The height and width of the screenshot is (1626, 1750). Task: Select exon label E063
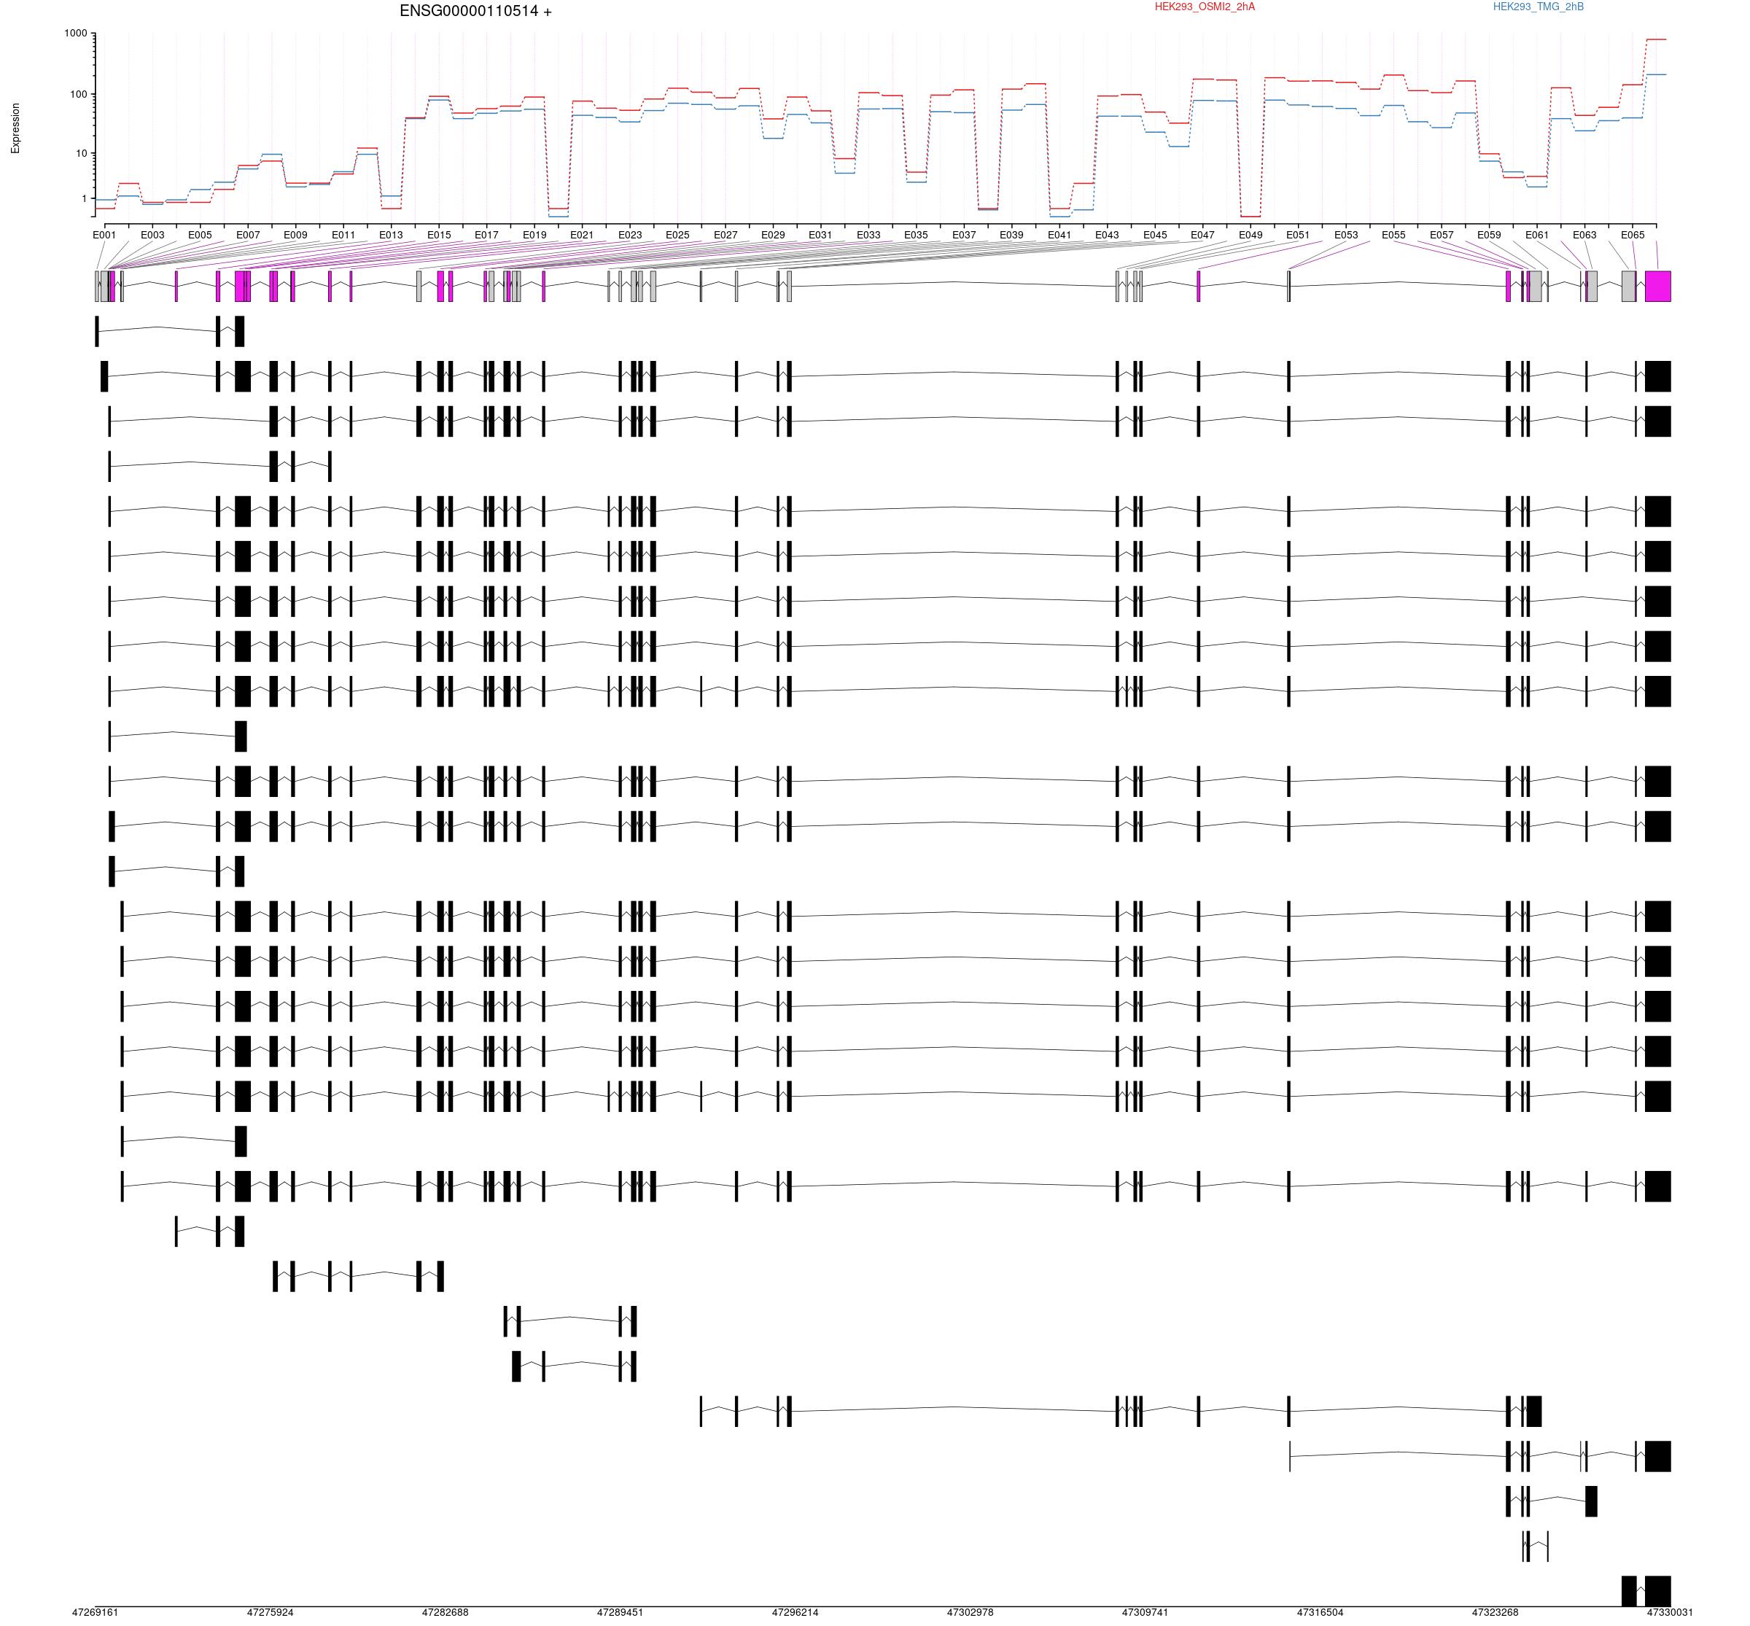[x=1584, y=235]
